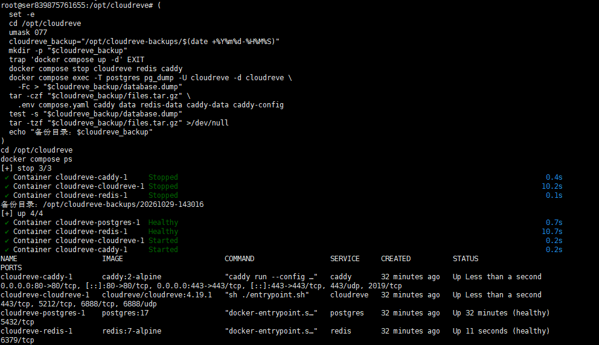Click the CREATED column header
The height and width of the screenshot is (345, 599).
point(396,259)
